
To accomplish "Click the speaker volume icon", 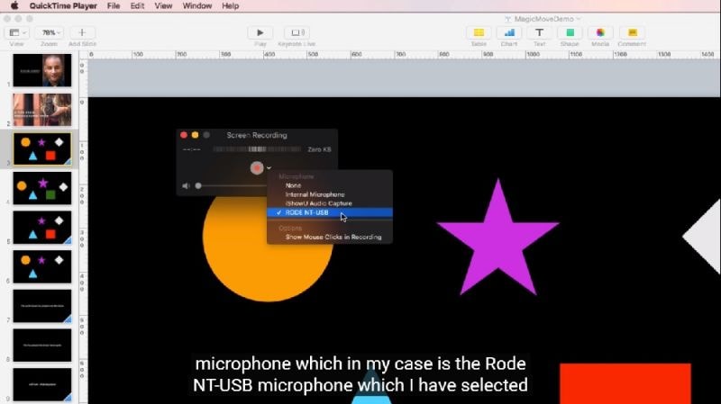I will [186, 186].
